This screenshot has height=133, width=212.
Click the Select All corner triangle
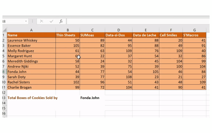coord(4,30)
